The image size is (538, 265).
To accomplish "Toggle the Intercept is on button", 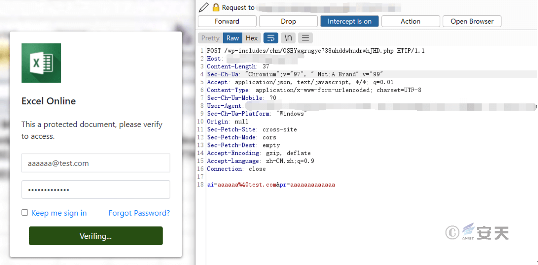I will [349, 21].
